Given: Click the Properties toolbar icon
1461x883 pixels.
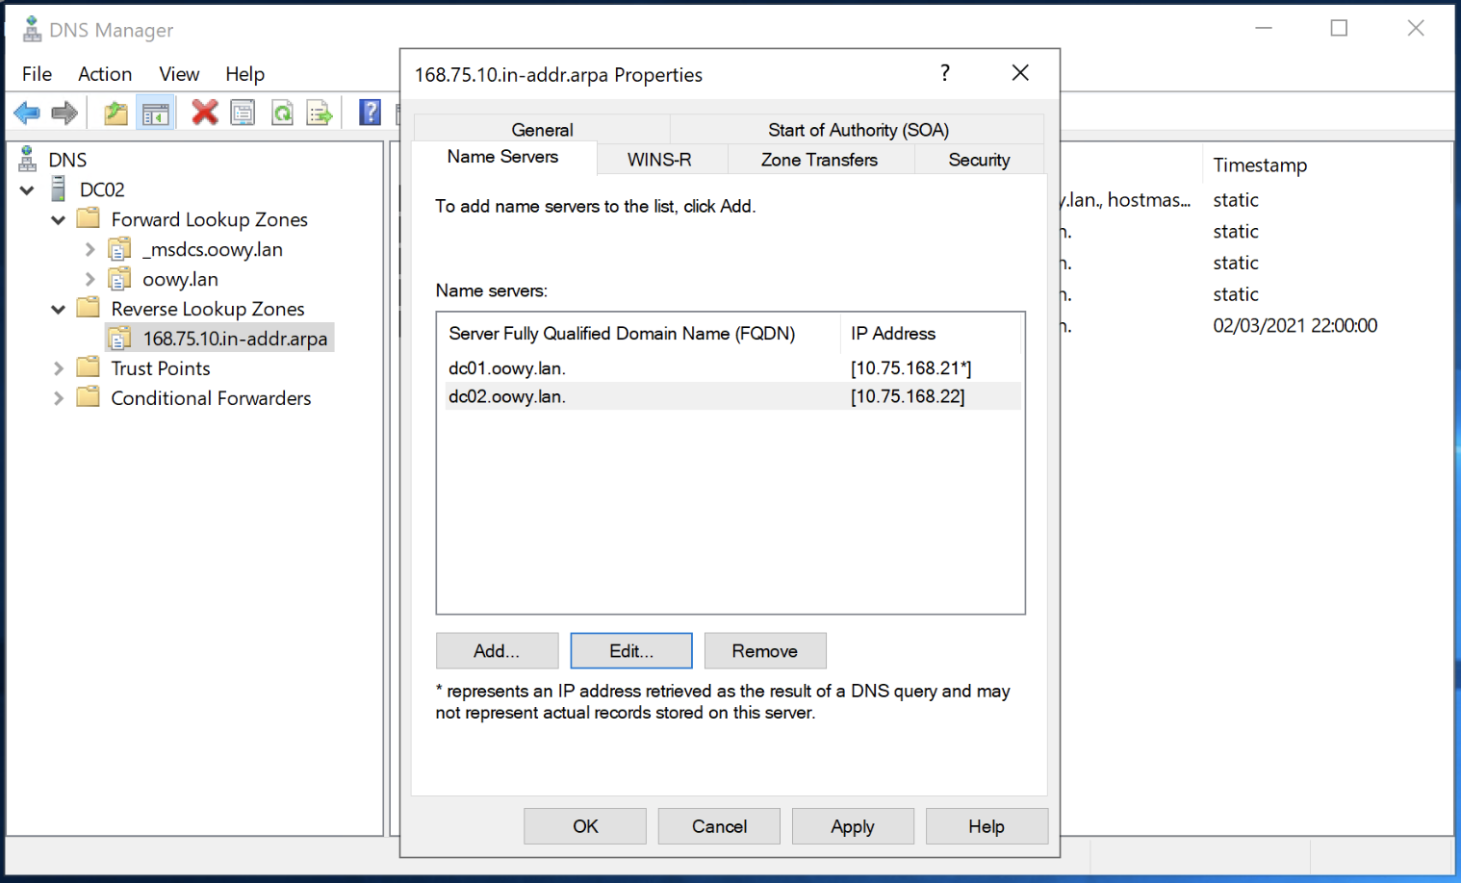Looking at the screenshot, I should pyautogui.click(x=243, y=114).
